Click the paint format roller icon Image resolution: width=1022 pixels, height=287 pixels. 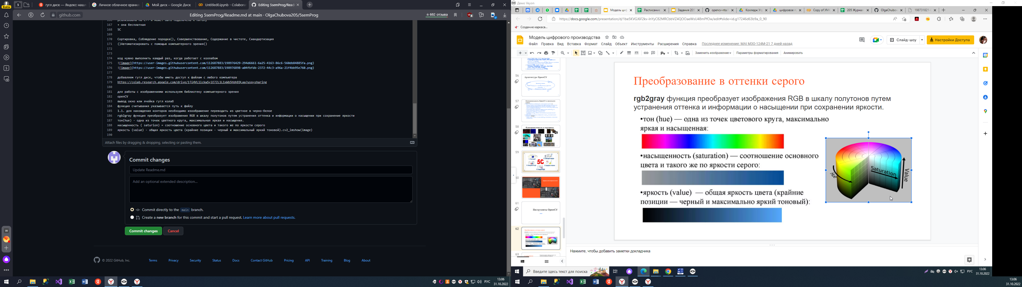[x=554, y=53]
